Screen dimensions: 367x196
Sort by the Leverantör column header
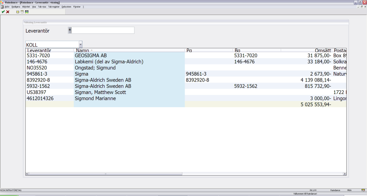pyautogui.click(x=50, y=50)
